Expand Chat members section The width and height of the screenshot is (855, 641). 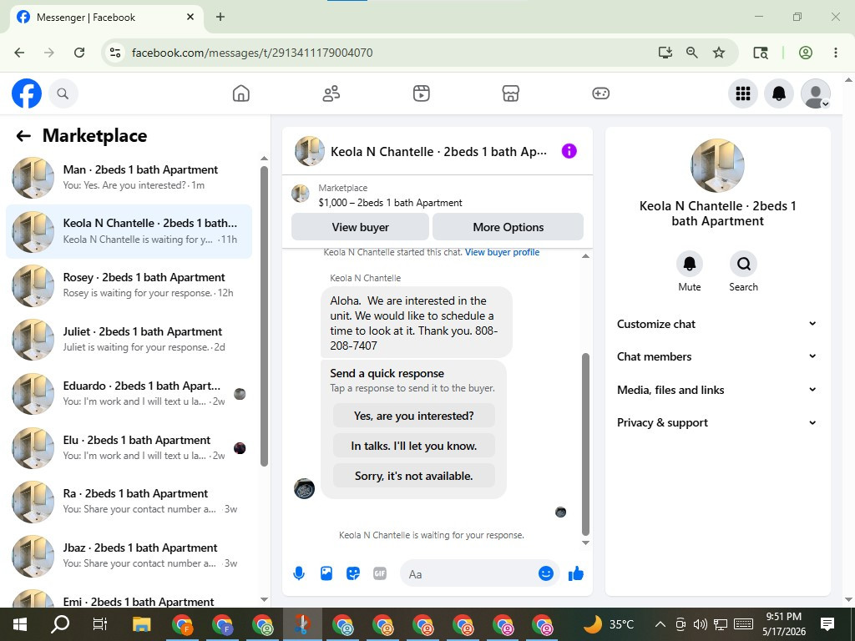pyautogui.click(x=717, y=356)
